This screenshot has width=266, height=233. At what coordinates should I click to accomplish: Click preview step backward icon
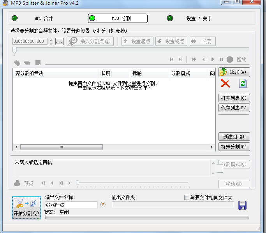[x=43, y=183]
